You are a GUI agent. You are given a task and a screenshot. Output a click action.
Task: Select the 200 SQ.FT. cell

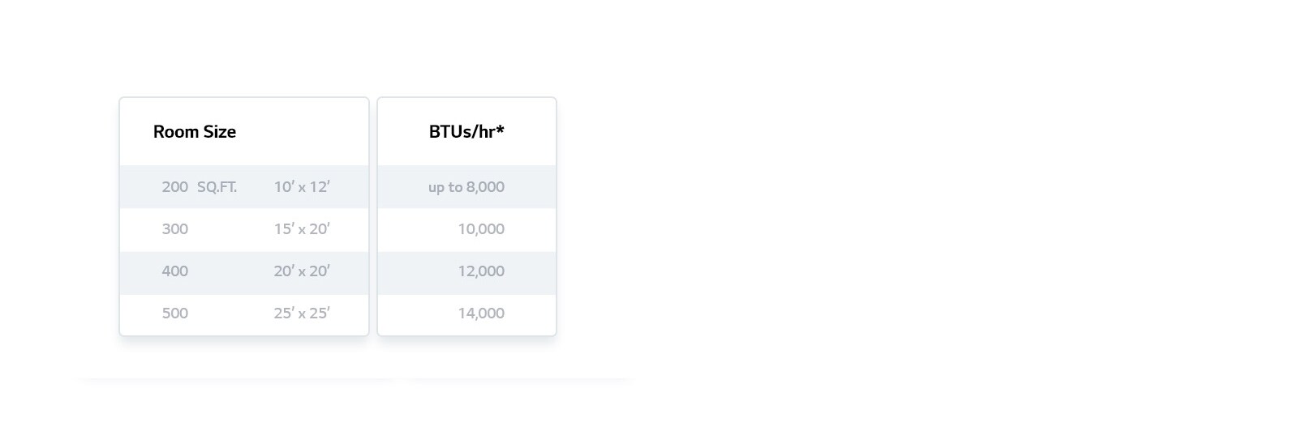(200, 187)
